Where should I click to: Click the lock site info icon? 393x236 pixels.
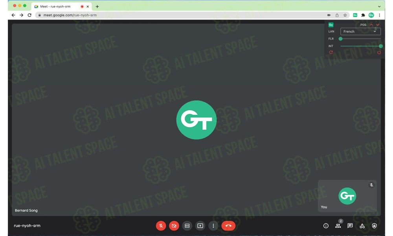pyautogui.click(x=39, y=15)
